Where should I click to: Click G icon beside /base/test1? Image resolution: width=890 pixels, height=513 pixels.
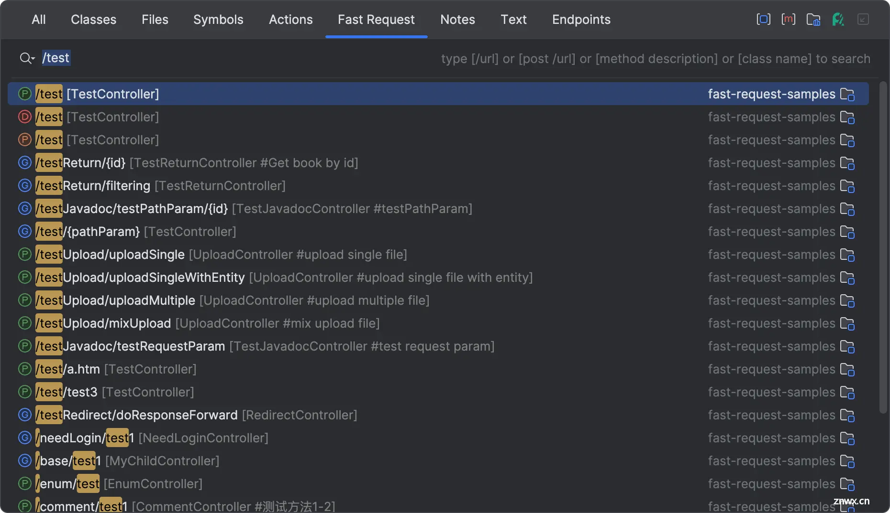coord(25,460)
